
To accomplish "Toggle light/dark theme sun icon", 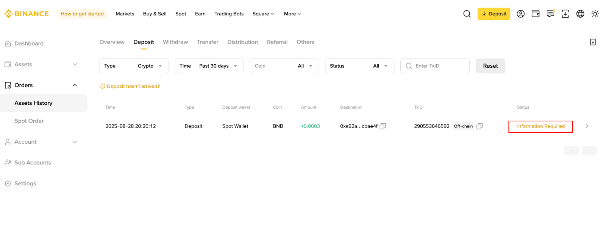I will pos(595,14).
